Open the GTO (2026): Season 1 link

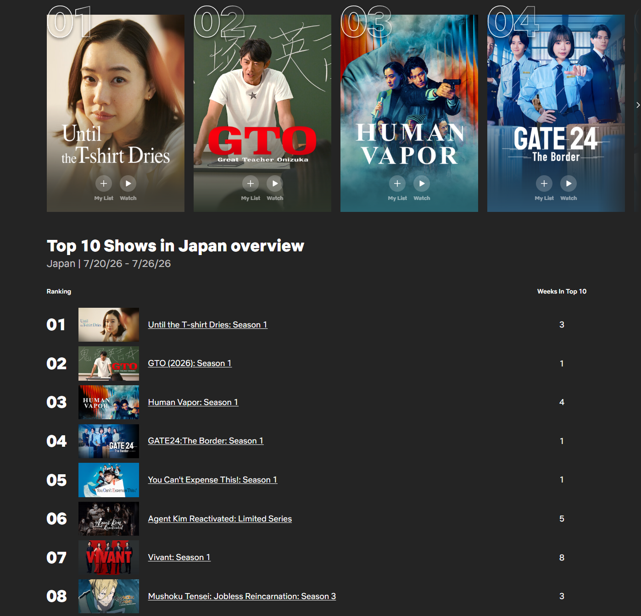(x=190, y=363)
